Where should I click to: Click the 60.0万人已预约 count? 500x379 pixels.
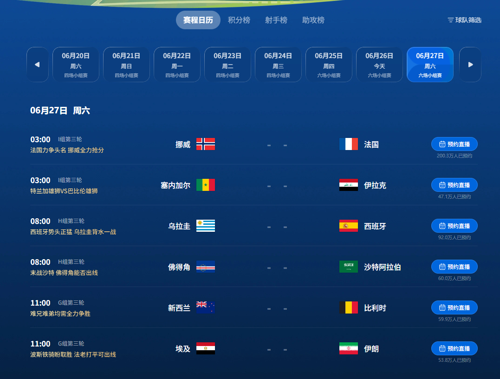pyautogui.click(x=455, y=278)
